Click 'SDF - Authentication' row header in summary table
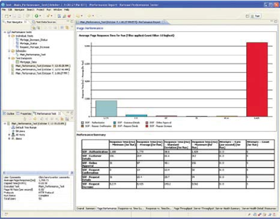 (95, 152)
